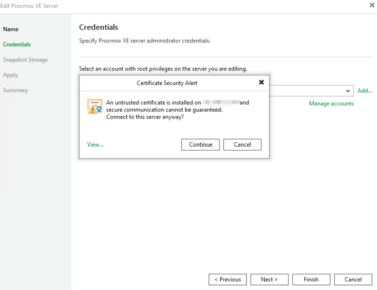Click the Add... credentials link
Image resolution: width=377 pixels, height=290 pixels.
coord(364,91)
